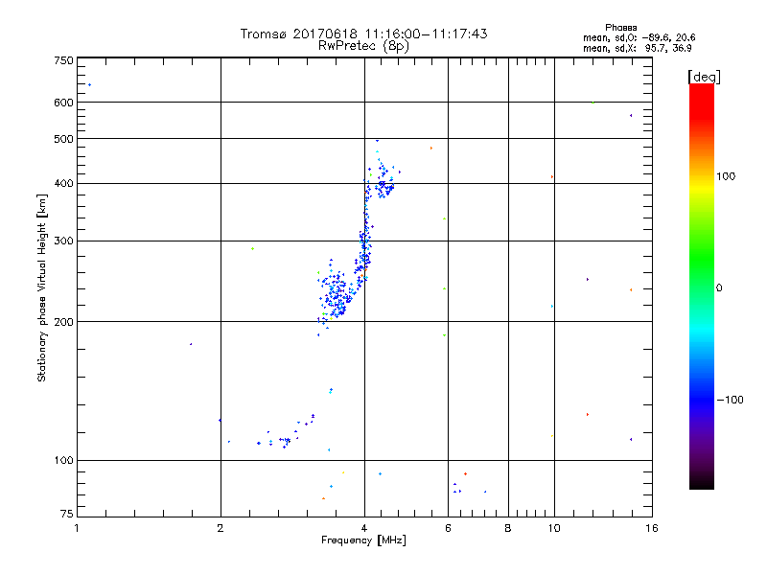Click the colorbar '0' tick label

pos(719,288)
